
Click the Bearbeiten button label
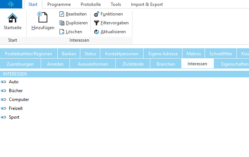coord(76,14)
